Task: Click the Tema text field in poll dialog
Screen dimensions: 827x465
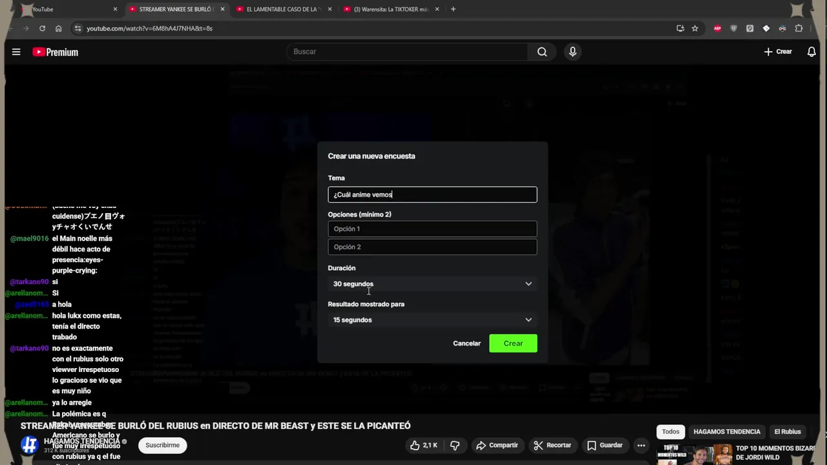Action: (432, 194)
